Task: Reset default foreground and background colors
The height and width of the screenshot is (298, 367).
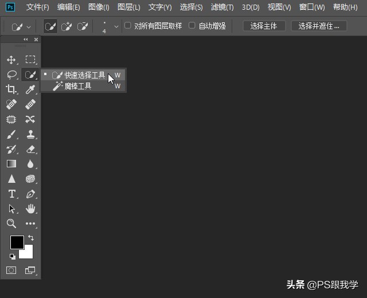Action: click(x=13, y=257)
